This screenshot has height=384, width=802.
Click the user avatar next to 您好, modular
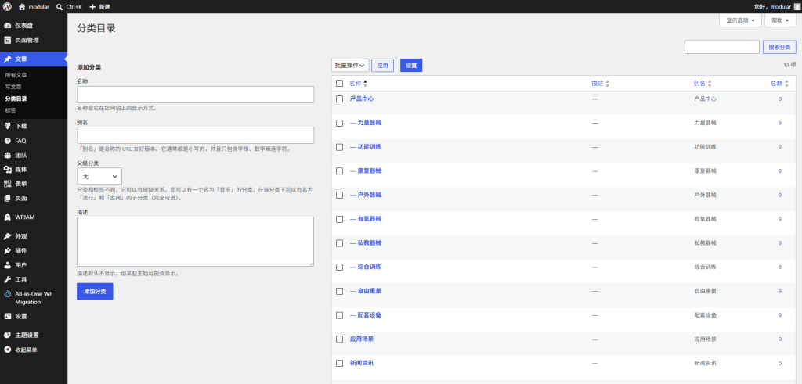coord(797,7)
